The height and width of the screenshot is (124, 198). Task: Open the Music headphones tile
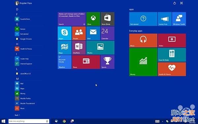[143, 40]
